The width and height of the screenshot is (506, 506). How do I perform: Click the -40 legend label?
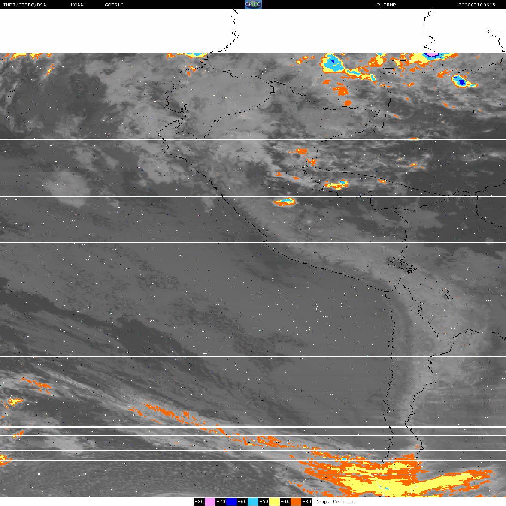285,501
